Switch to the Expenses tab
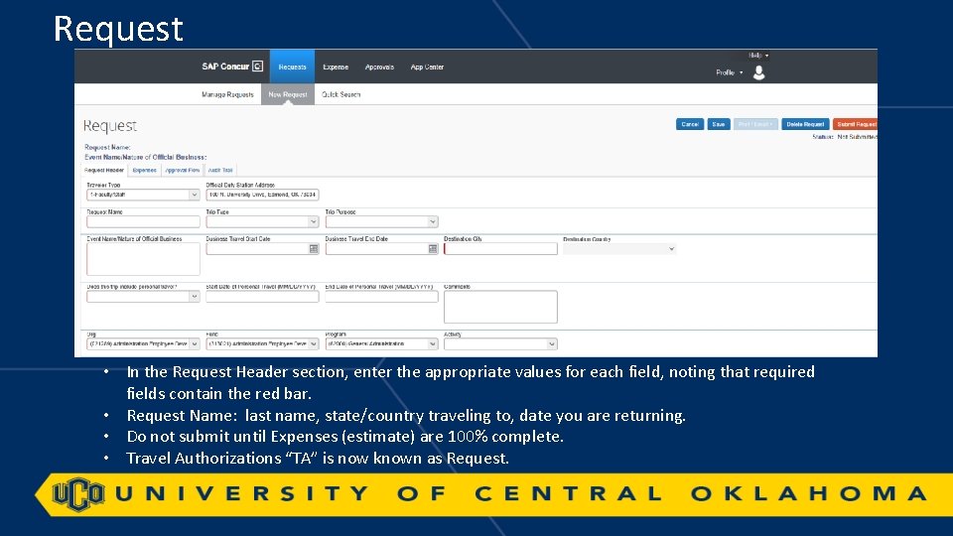953x536 pixels. click(x=145, y=170)
